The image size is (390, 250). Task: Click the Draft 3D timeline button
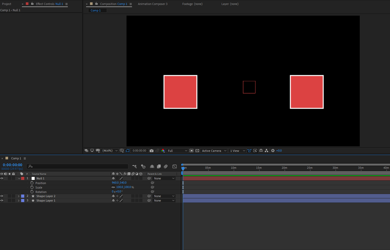tap(143, 166)
